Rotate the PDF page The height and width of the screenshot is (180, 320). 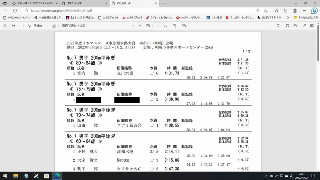174,26
